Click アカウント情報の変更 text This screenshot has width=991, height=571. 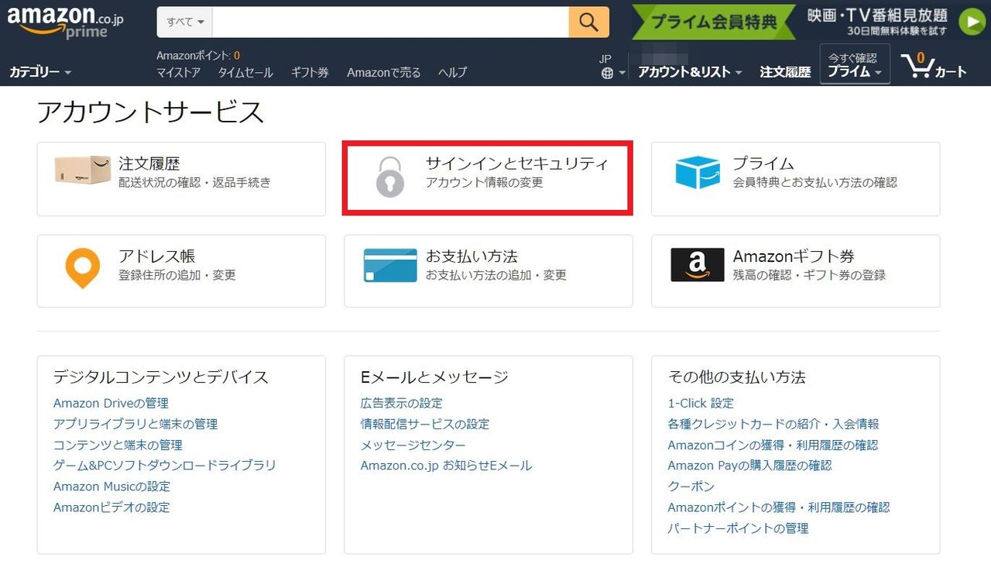tap(485, 183)
